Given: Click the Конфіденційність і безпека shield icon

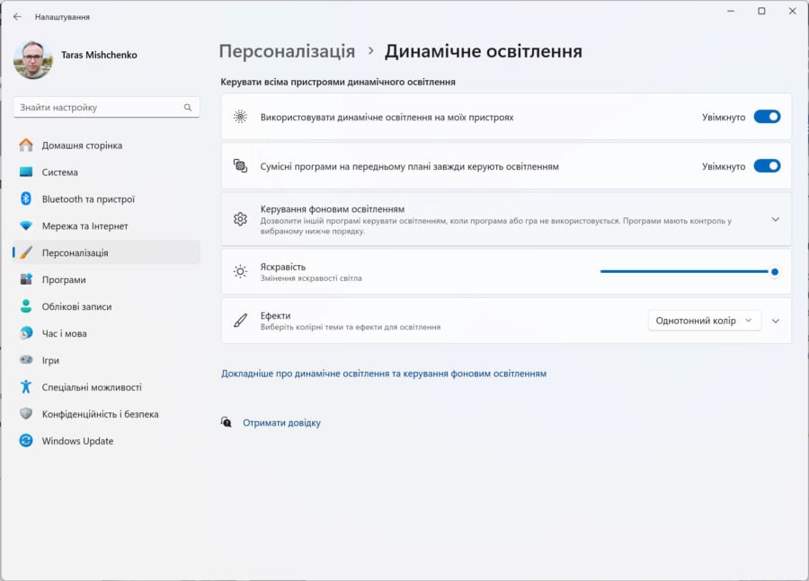Looking at the screenshot, I should 26,413.
